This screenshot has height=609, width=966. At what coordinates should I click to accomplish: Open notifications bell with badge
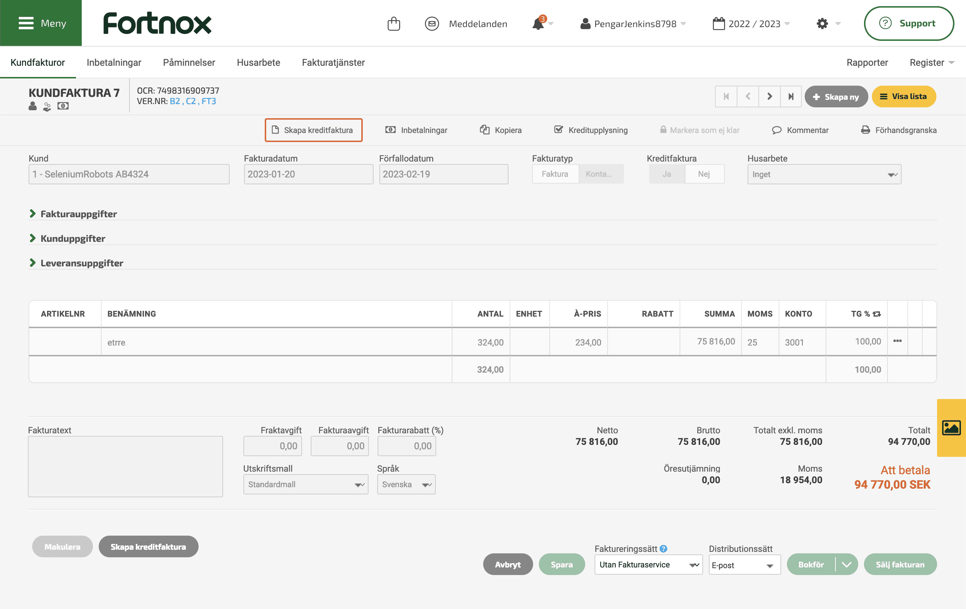(539, 23)
